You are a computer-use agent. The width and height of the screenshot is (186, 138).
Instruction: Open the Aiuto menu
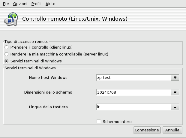tap(50, 4)
